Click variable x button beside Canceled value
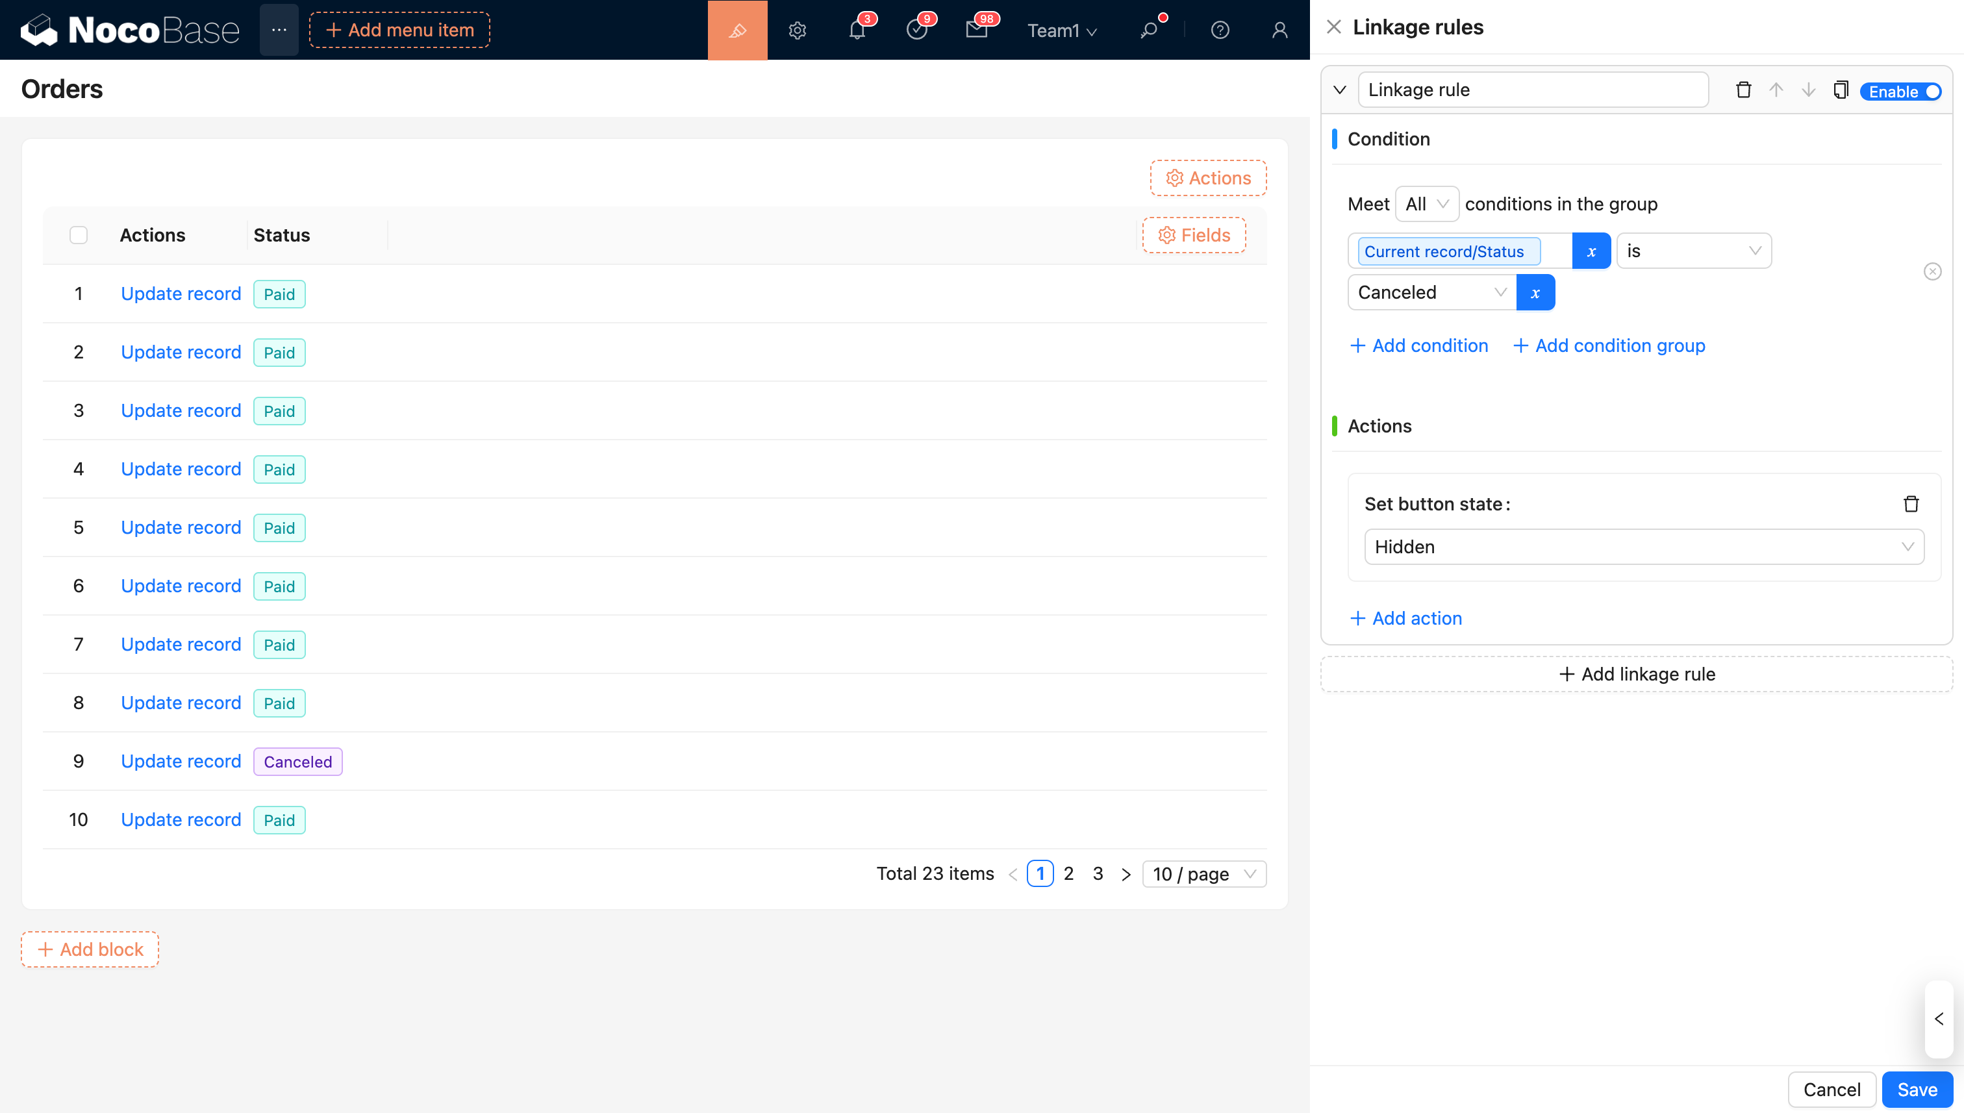 coord(1535,293)
